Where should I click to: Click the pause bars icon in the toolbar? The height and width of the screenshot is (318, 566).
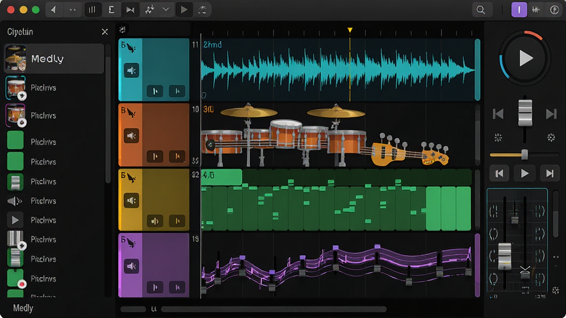[x=92, y=10]
